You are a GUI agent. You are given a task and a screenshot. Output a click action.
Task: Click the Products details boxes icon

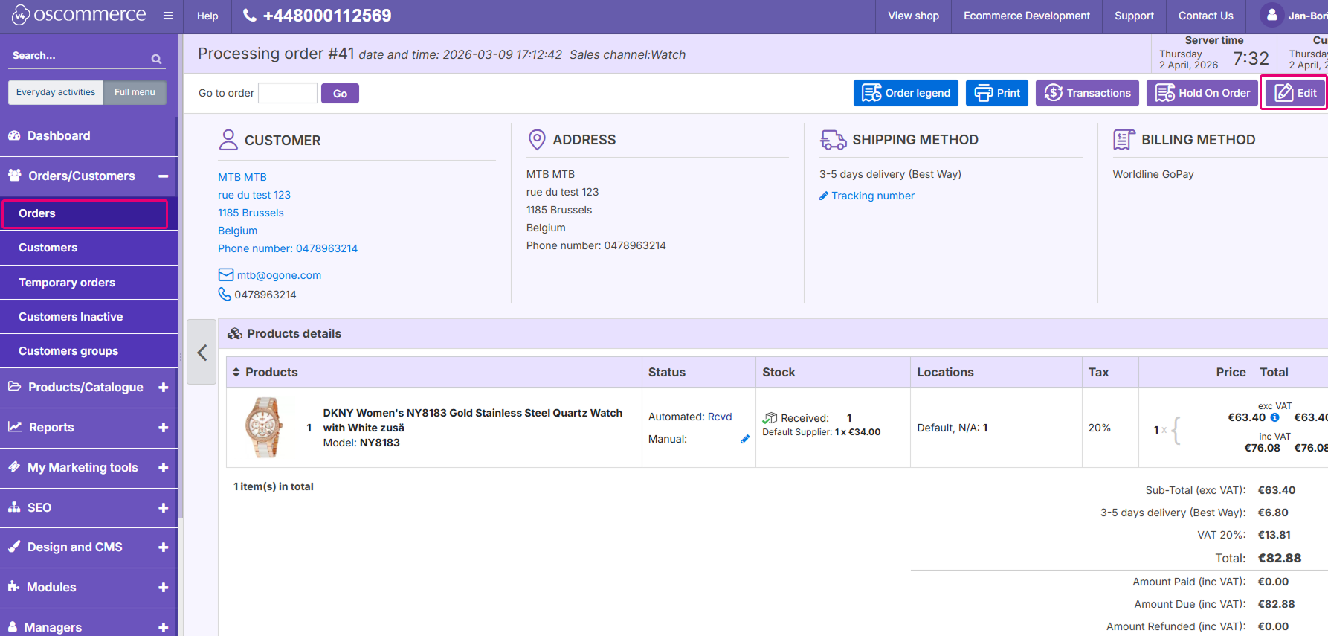[x=235, y=333]
